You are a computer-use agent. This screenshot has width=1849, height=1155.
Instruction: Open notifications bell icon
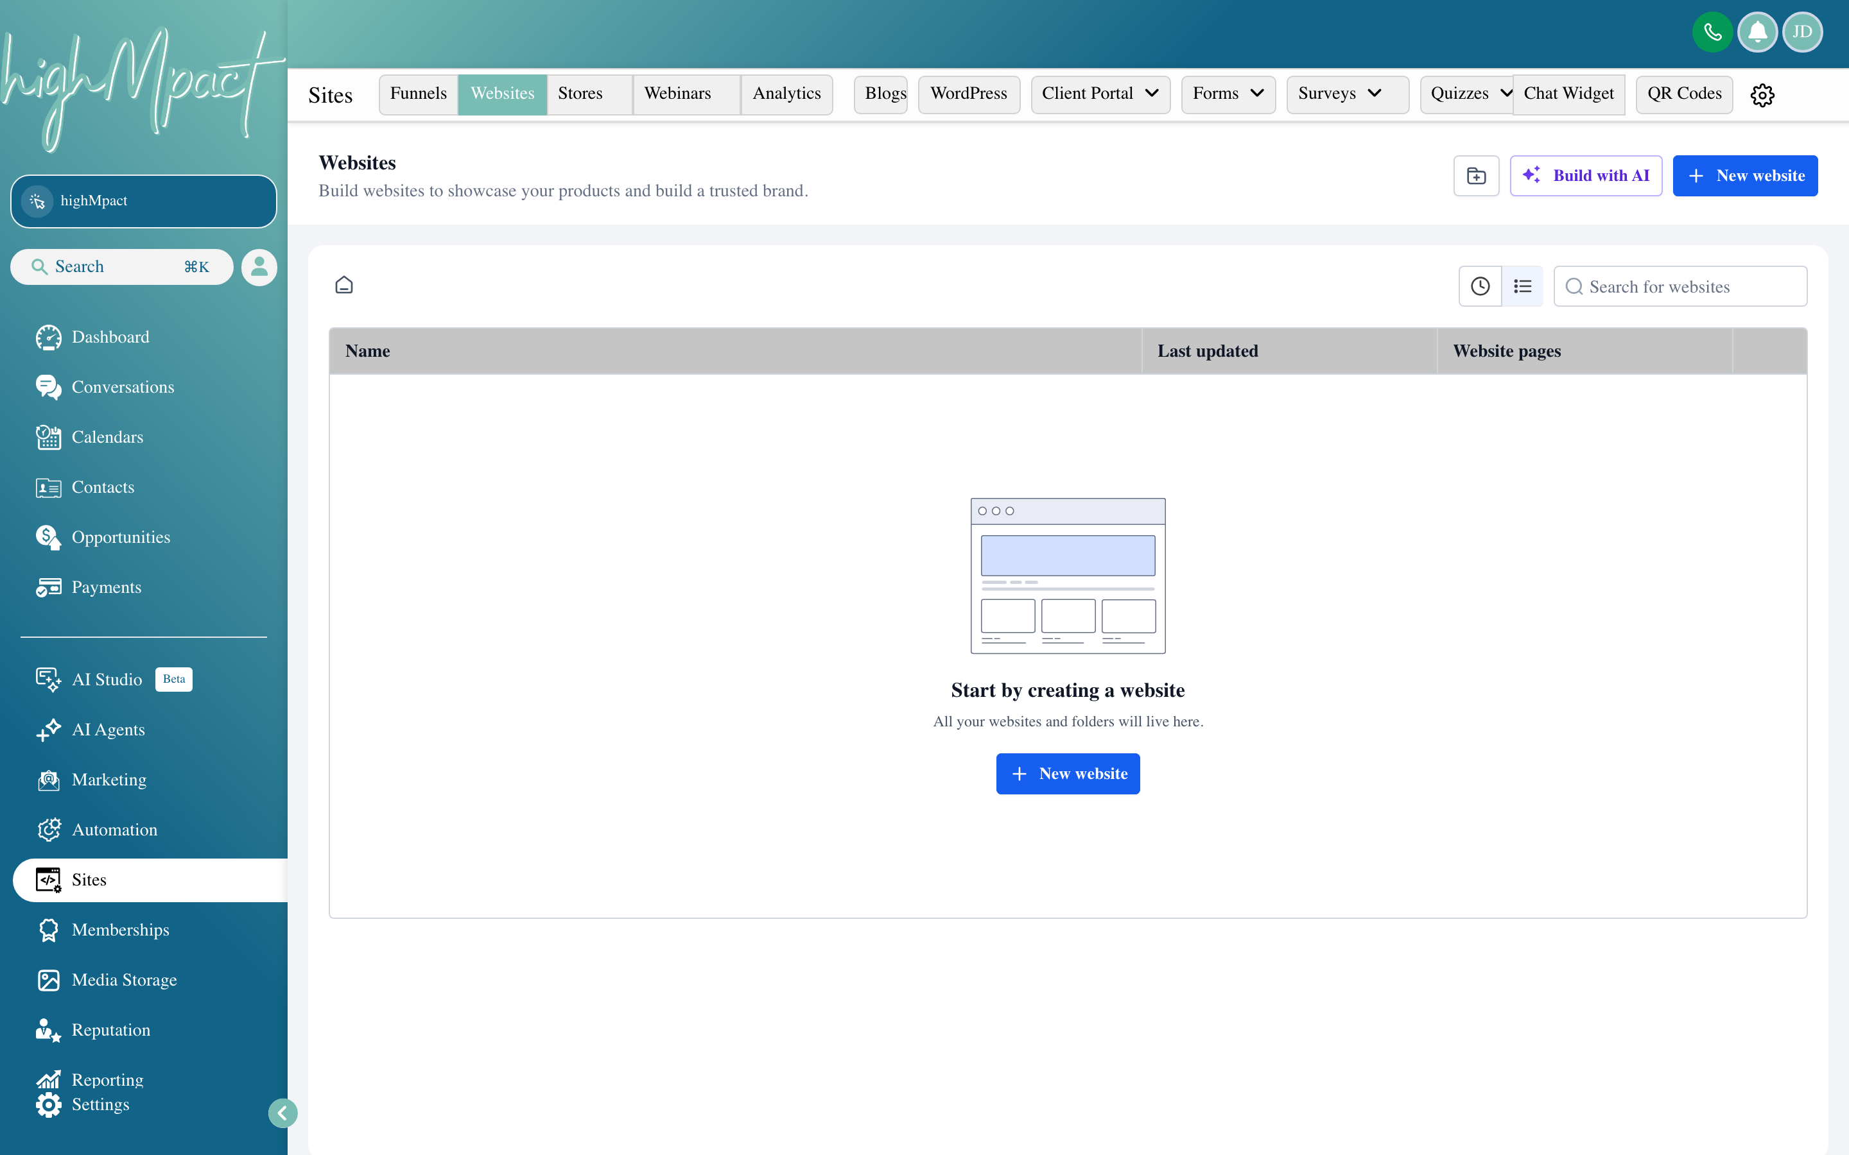[1757, 32]
